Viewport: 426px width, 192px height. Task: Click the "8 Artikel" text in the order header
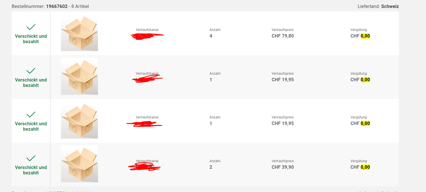point(80,6)
